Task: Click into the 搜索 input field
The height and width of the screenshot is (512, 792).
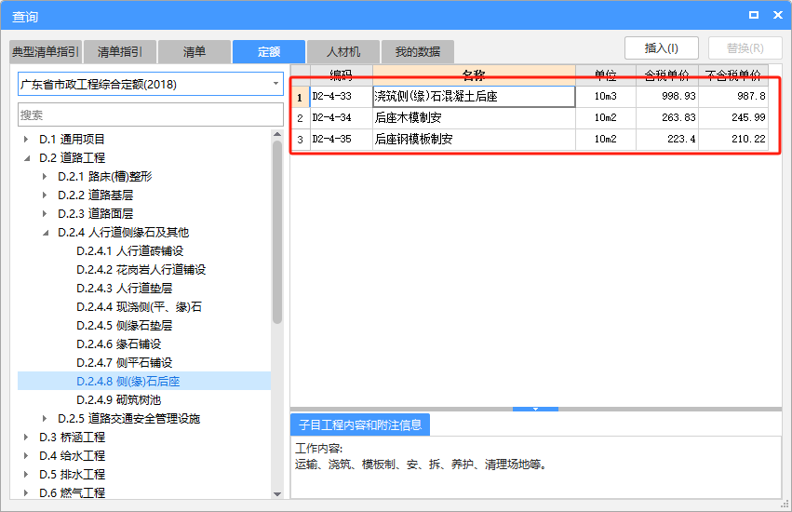Action: (x=151, y=115)
